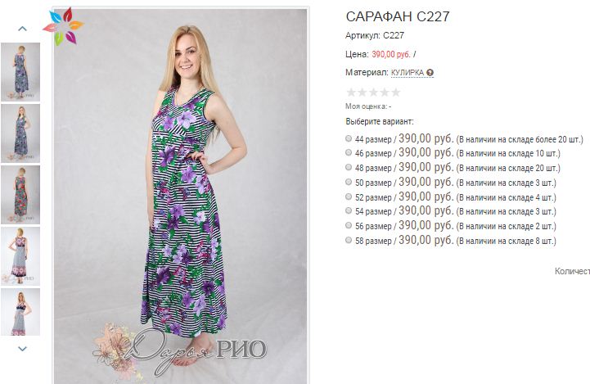590x384 pixels.
Task: Choose the 54 размер radio button
Action: 349,210
